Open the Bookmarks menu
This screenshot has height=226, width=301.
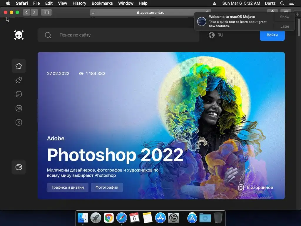point(102,3)
